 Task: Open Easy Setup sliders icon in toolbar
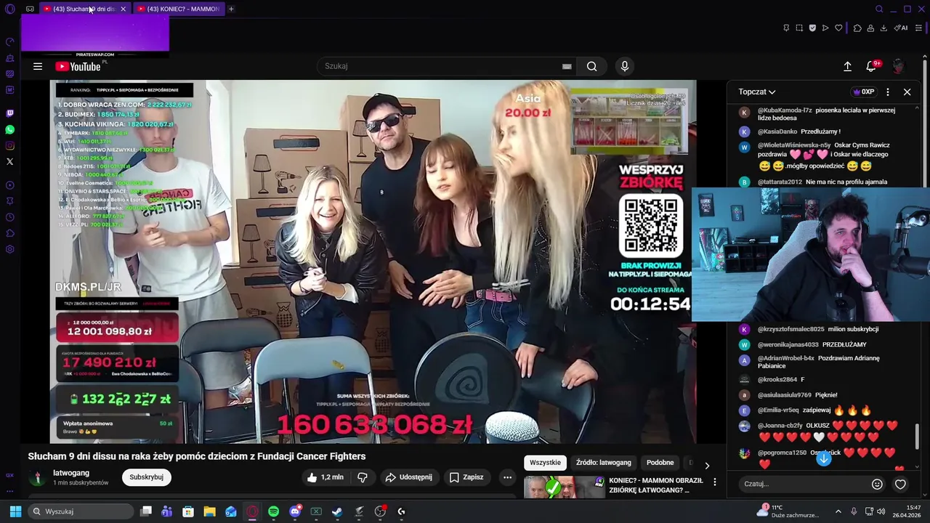click(919, 28)
